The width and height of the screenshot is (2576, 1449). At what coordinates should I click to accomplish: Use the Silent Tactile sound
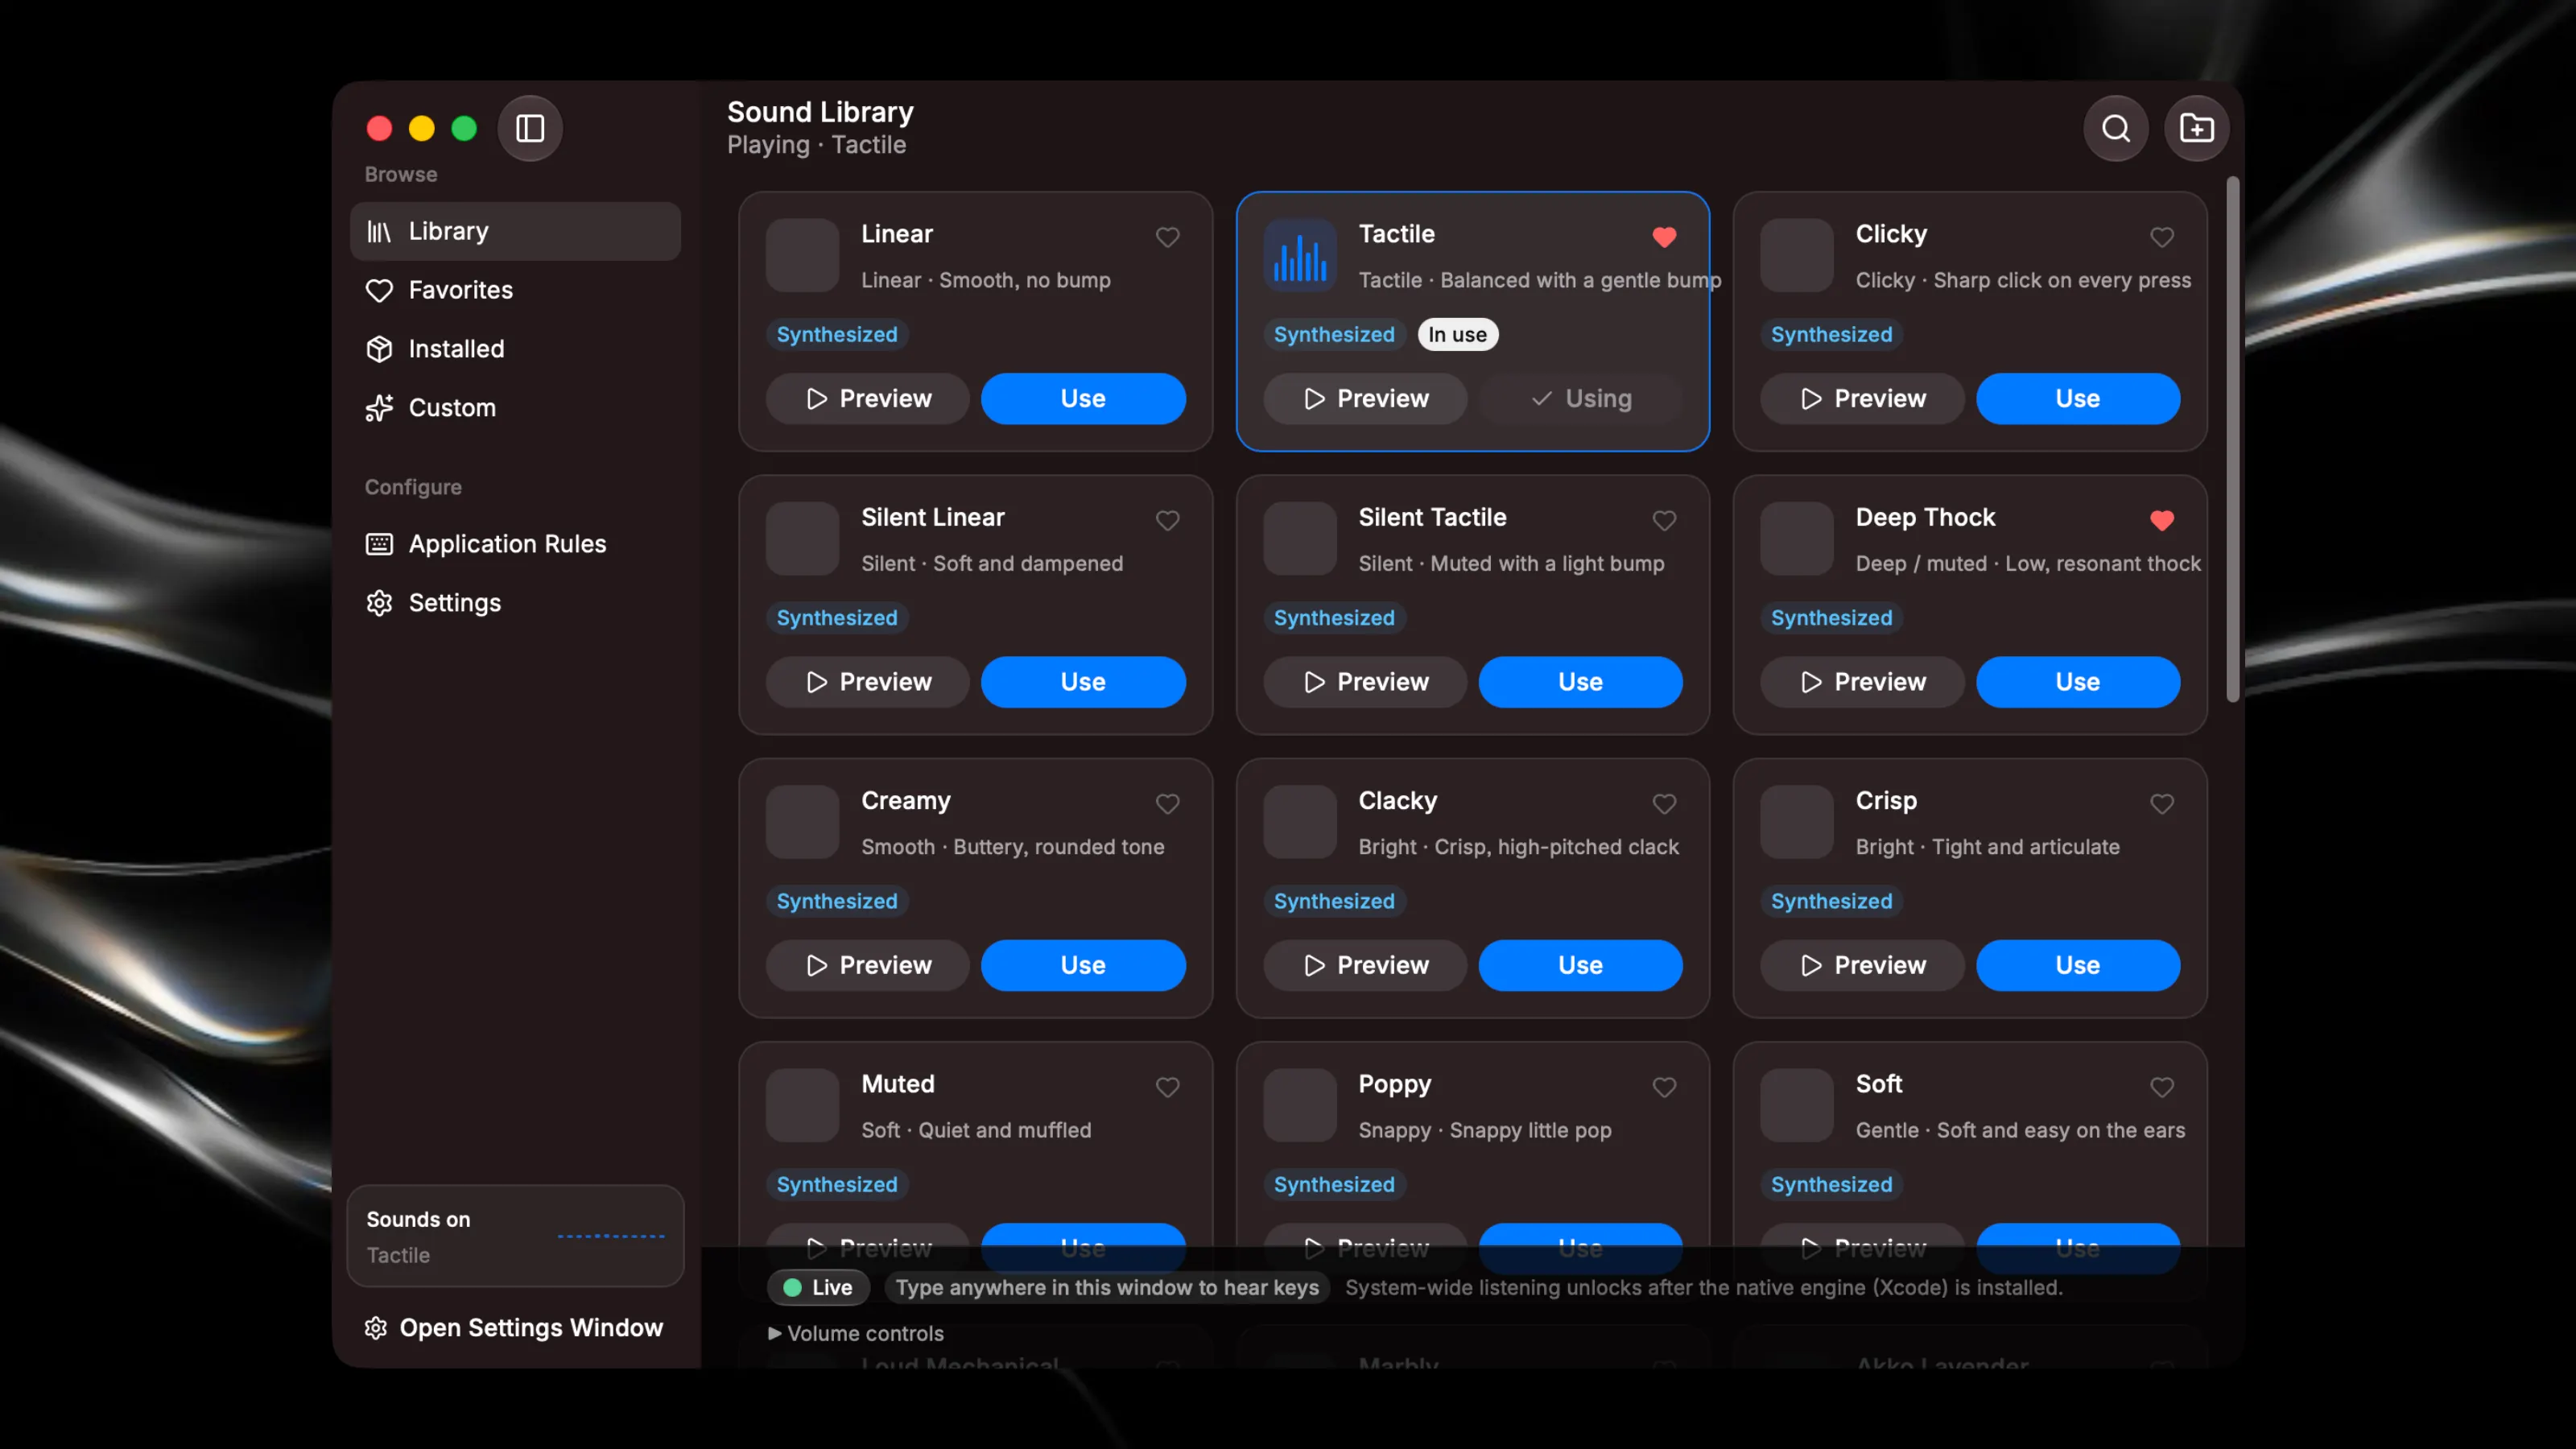1581,682
